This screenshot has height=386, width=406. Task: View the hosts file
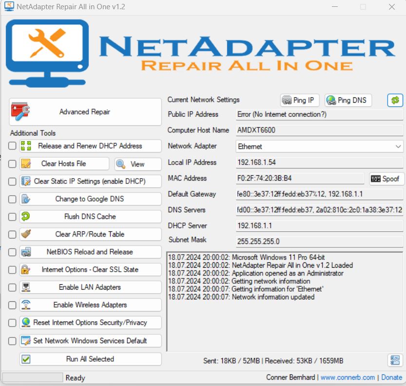coord(138,164)
